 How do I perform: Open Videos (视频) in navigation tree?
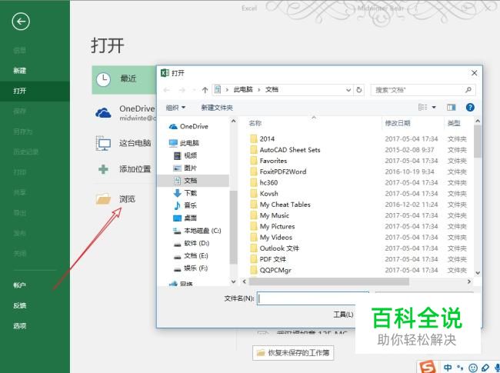pyautogui.click(x=185, y=155)
